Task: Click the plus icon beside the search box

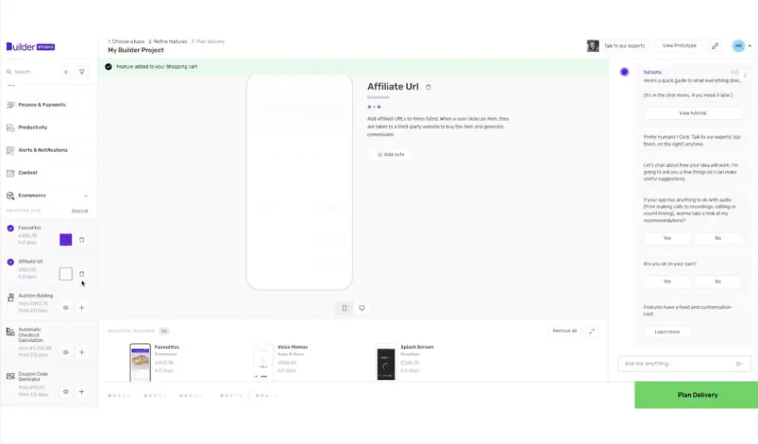Action: click(66, 72)
